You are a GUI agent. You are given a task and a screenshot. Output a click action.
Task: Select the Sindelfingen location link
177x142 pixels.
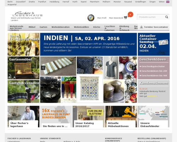(x=141, y=2)
